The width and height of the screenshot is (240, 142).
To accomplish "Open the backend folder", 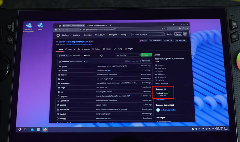I will (x=64, y=74).
